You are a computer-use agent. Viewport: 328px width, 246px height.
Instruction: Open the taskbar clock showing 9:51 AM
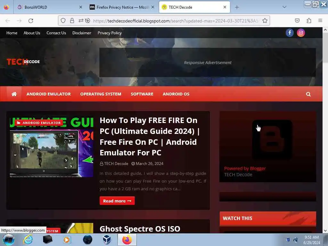(x=312, y=240)
